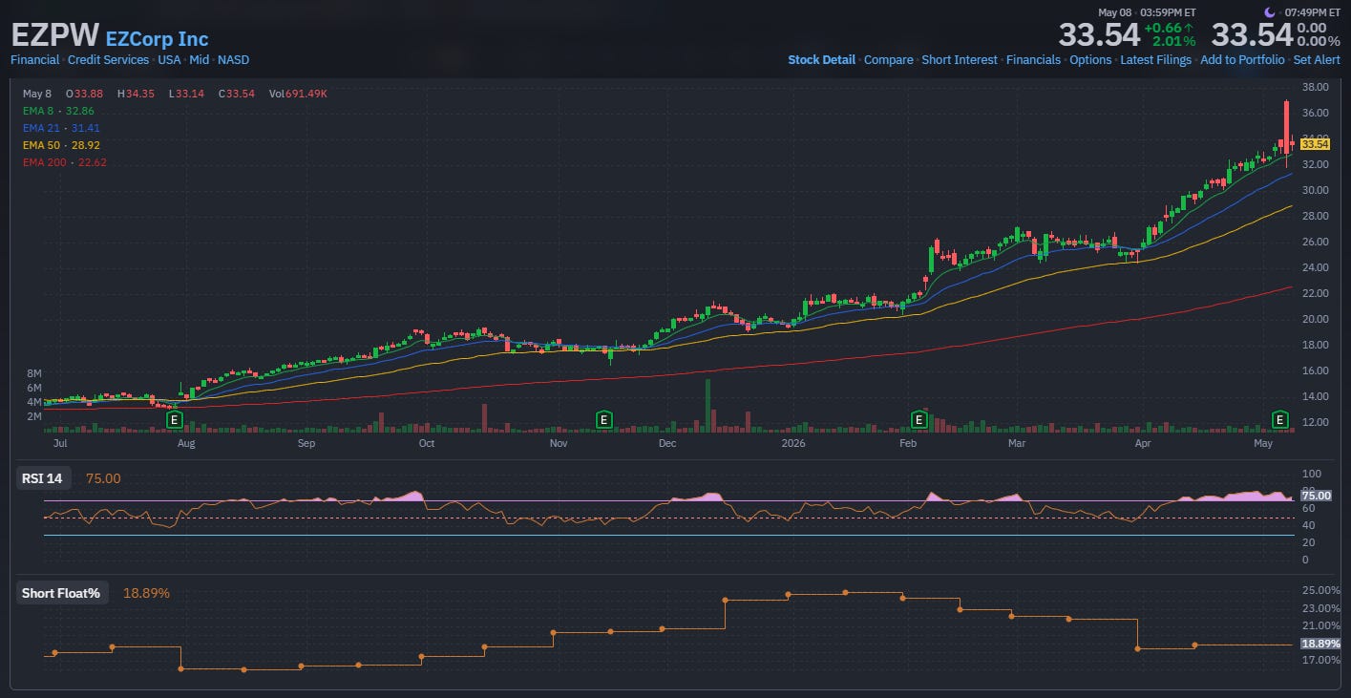The height and width of the screenshot is (698, 1351).
Task: Click the EZCorp Inc company name
Action: (x=157, y=39)
